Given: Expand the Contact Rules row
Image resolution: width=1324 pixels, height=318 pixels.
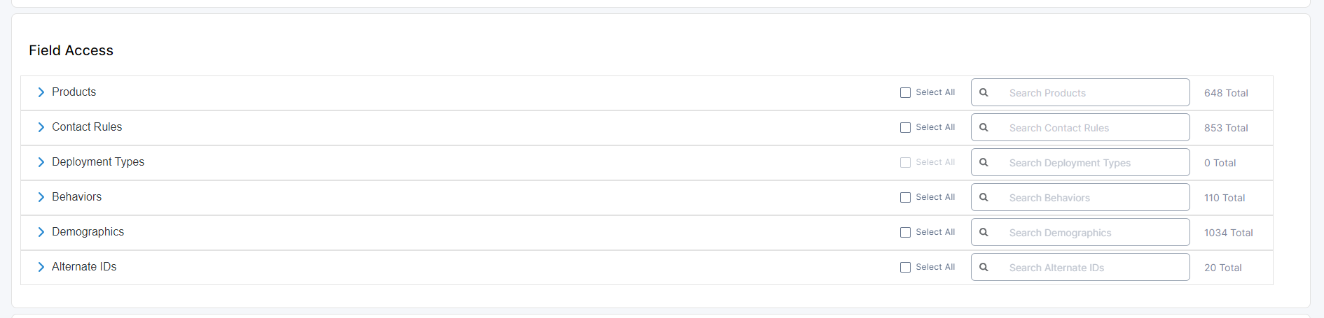Looking at the screenshot, I should tap(41, 127).
